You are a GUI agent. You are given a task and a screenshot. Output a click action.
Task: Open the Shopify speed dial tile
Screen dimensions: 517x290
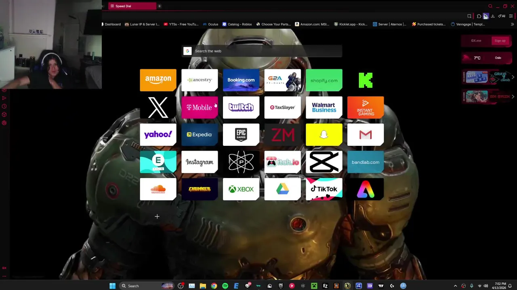pyautogui.click(x=324, y=80)
